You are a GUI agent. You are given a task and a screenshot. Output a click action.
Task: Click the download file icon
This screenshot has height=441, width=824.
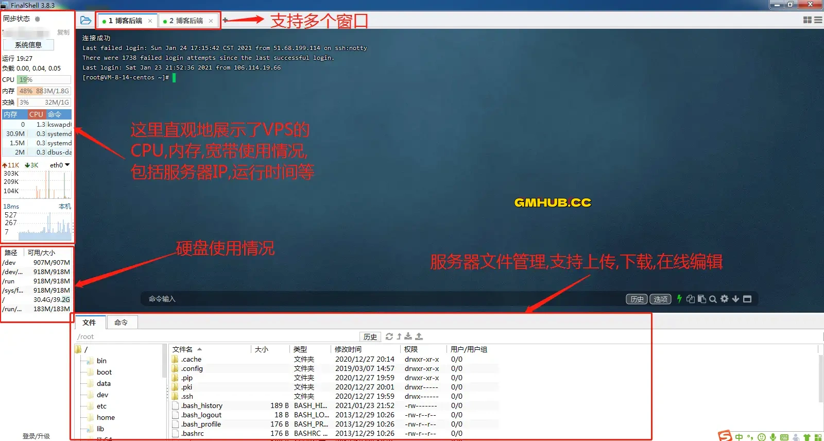408,336
